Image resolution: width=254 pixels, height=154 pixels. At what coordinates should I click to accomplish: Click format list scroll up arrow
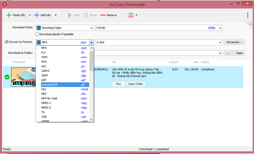click(x=91, y=48)
